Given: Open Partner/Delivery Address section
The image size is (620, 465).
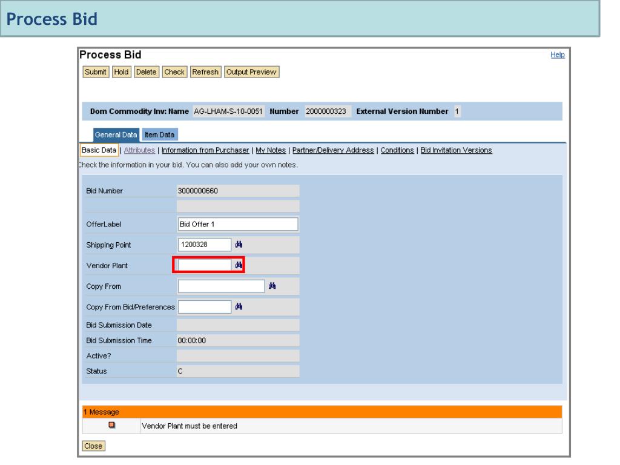Looking at the screenshot, I should coord(333,150).
